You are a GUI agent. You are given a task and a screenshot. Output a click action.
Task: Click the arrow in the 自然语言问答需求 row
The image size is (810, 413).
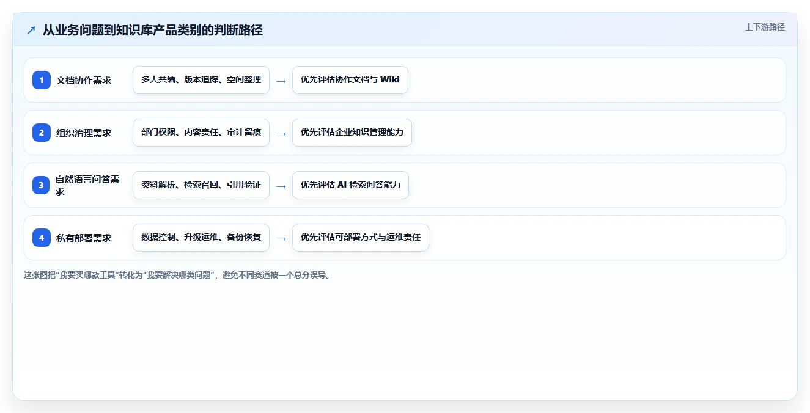(x=281, y=186)
